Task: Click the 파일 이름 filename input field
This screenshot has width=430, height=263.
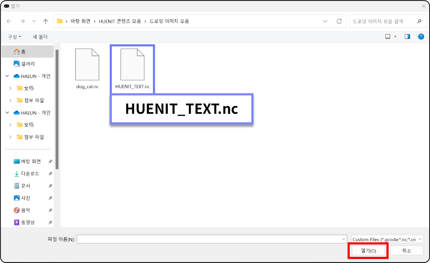Action: (x=209, y=239)
